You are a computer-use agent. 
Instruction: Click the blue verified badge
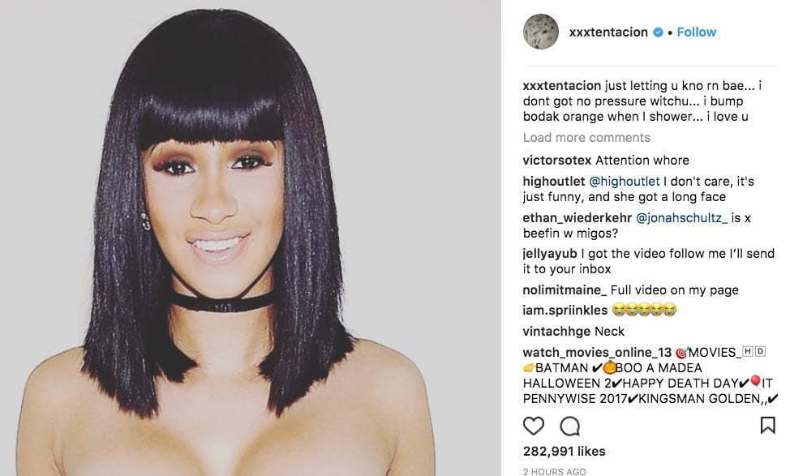coord(658,32)
